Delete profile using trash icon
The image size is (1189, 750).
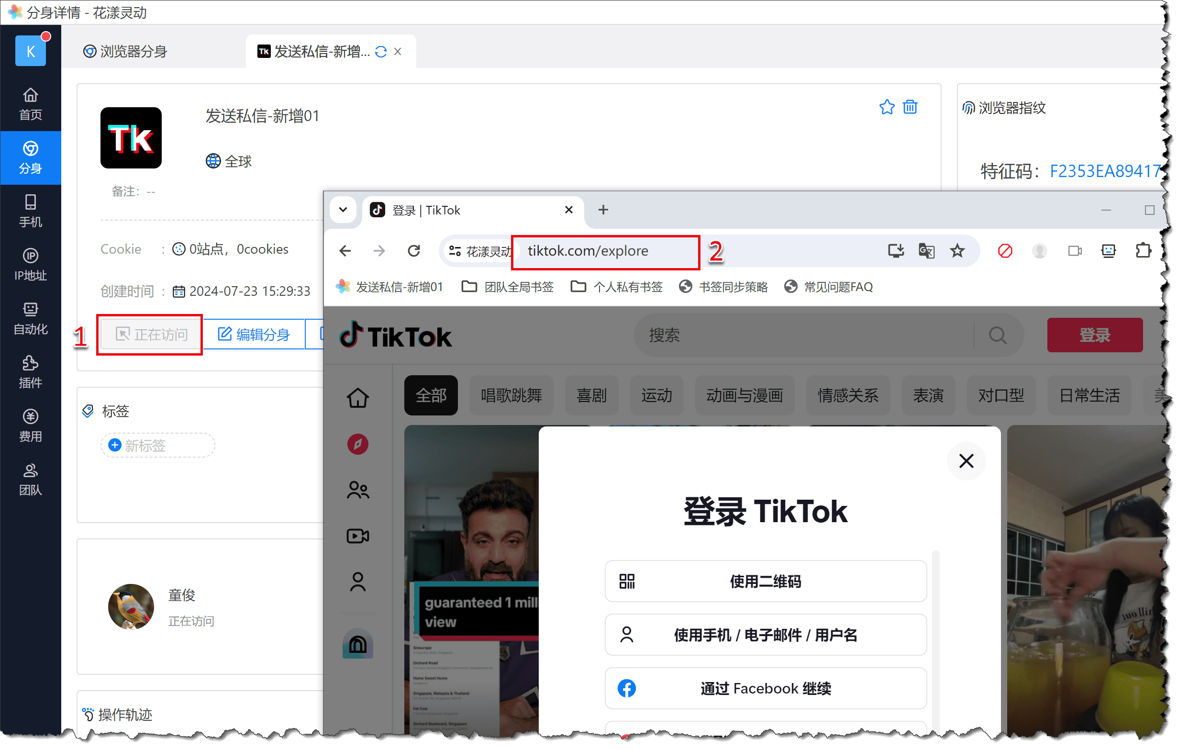[910, 107]
